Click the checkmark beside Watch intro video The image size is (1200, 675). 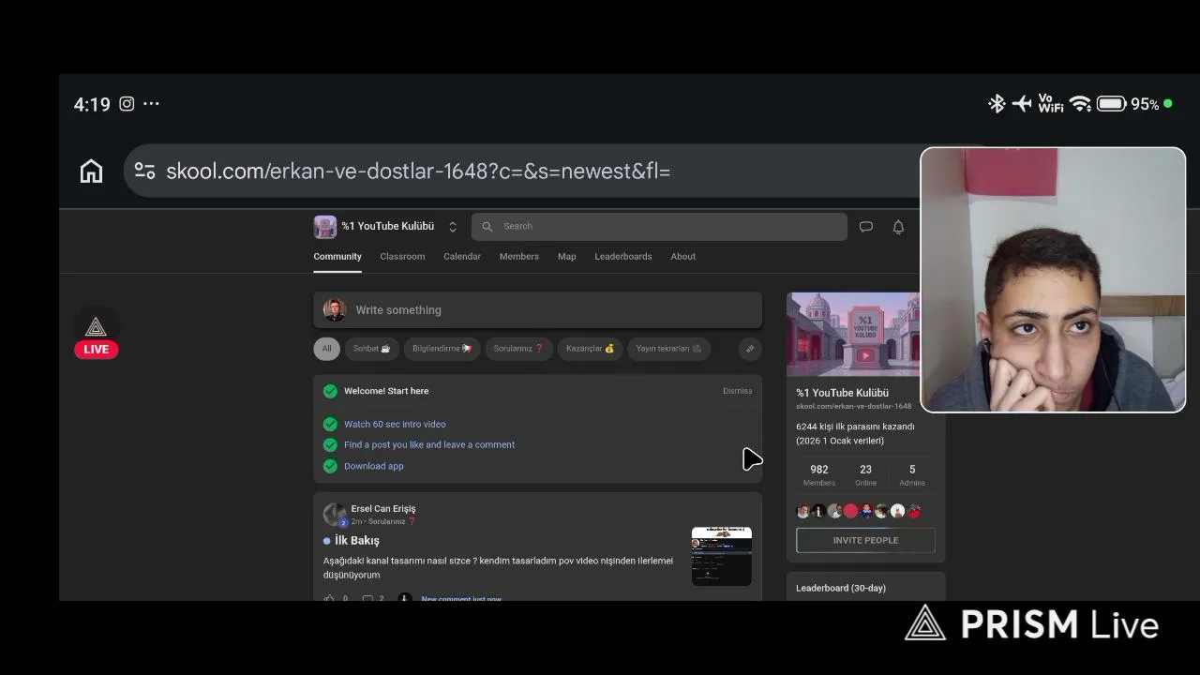point(330,425)
